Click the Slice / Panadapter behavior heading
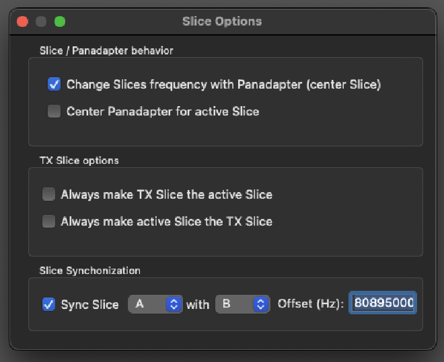 click(106, 51)
